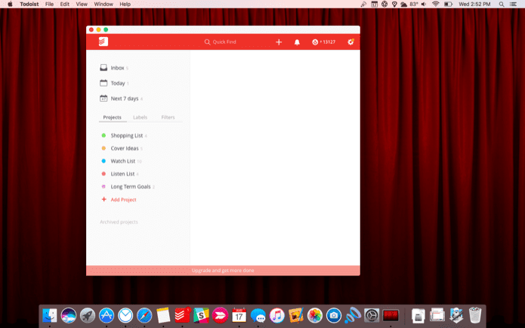Image resolution: width=525 pixels, height=328 pixels.
Task: Open the settings gear icon
Action: (351, 42)
